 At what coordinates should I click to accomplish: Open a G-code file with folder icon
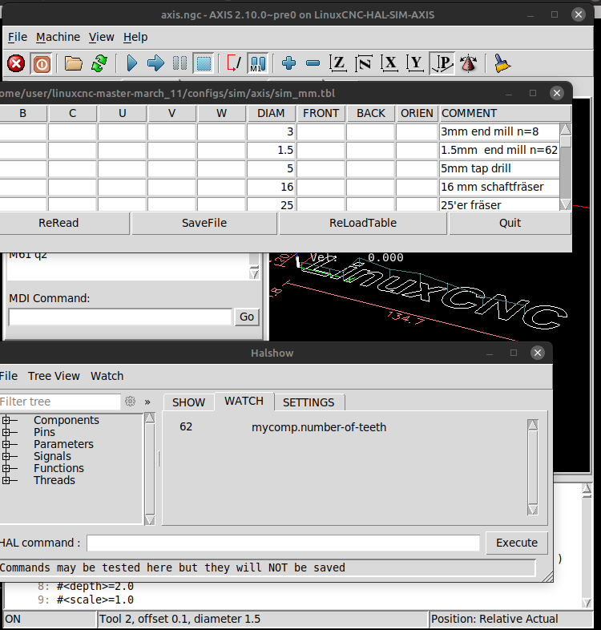pos(74,63)
